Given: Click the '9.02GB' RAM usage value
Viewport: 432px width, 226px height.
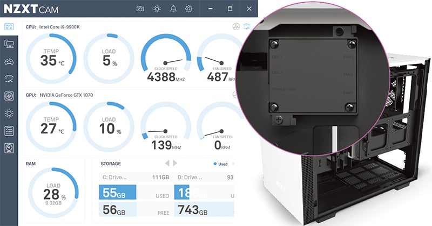Looking at the screenshot, I should (x=53, y=203).
